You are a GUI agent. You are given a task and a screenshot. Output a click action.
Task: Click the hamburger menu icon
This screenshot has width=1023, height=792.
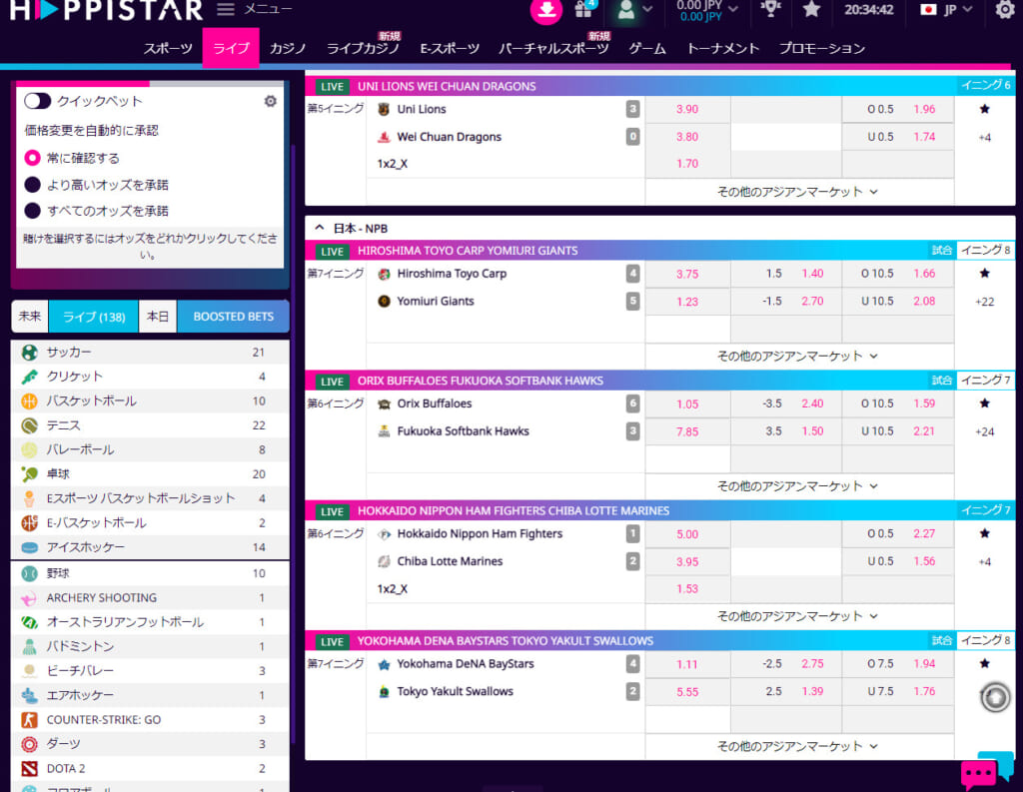(226, 9)
